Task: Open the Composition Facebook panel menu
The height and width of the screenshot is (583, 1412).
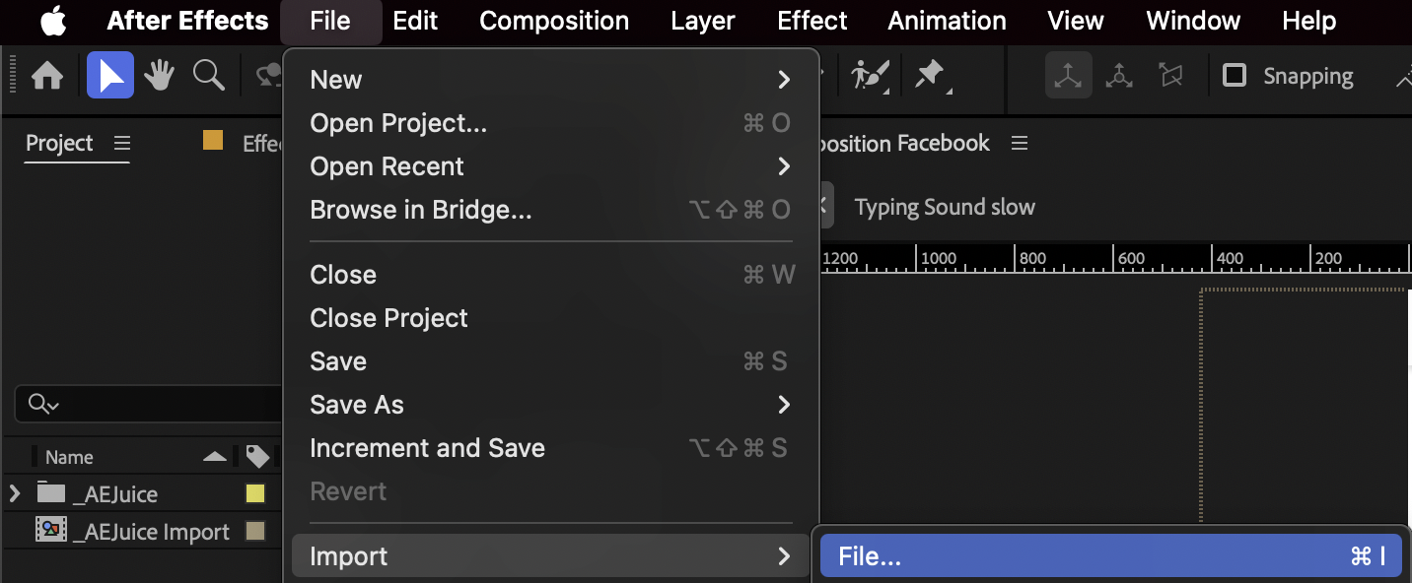Action: tap(1020, 144)
